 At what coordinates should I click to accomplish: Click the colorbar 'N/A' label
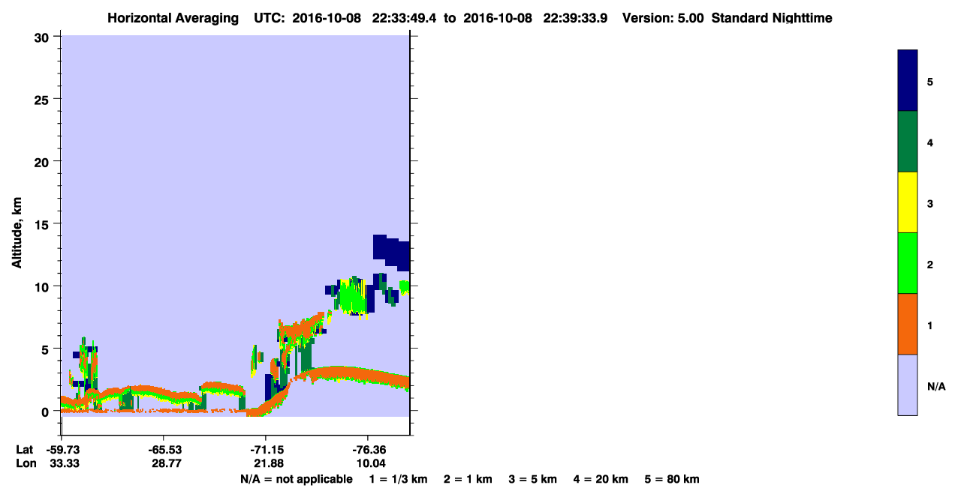click(936, 387)
